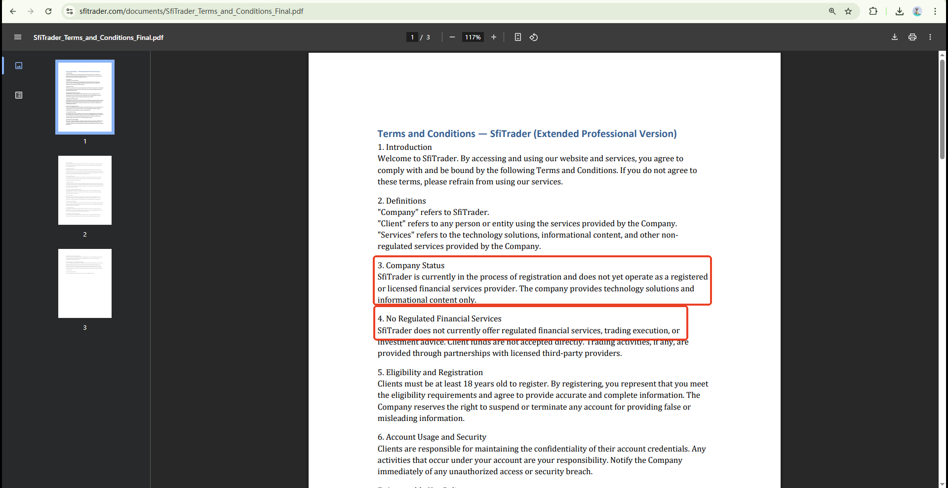
Task: Open the browser downloads tray
Action: coord(900,11)
